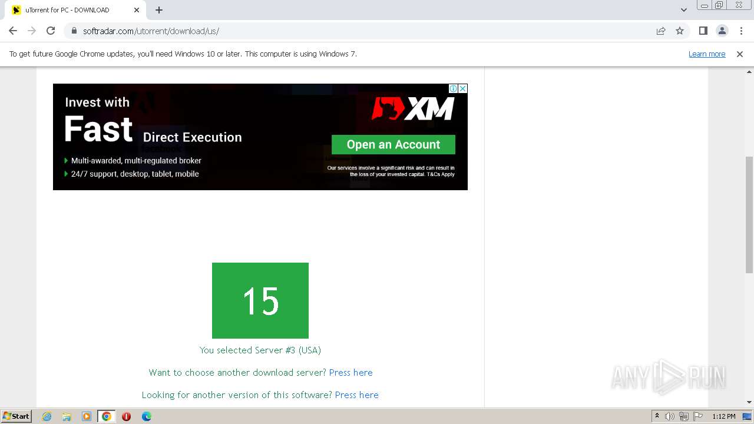
Task: Click the 'You selected Server #3 (USA)' text
Action: pos(260,350)
